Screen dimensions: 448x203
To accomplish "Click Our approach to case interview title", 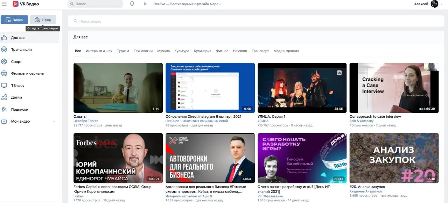I will click(375, 117).
